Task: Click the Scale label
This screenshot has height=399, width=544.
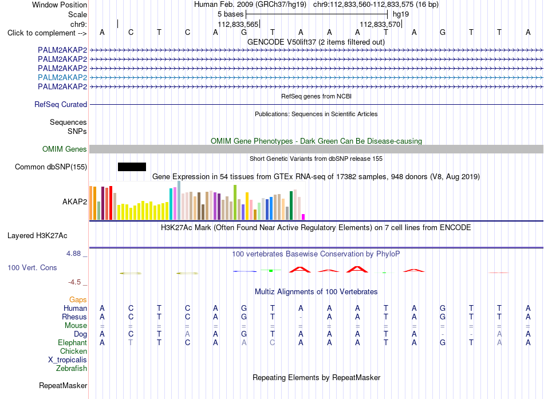Action: click(77, 14)
